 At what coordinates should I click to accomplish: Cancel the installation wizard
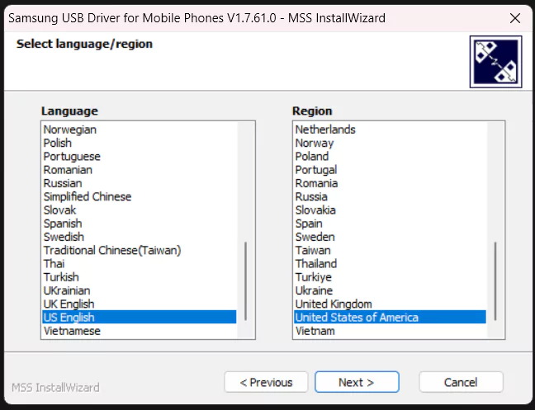point(461,382)
